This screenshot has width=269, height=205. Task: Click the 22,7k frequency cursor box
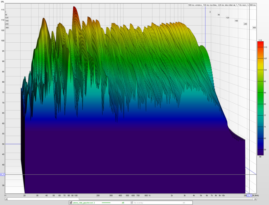tap(249, 196)
